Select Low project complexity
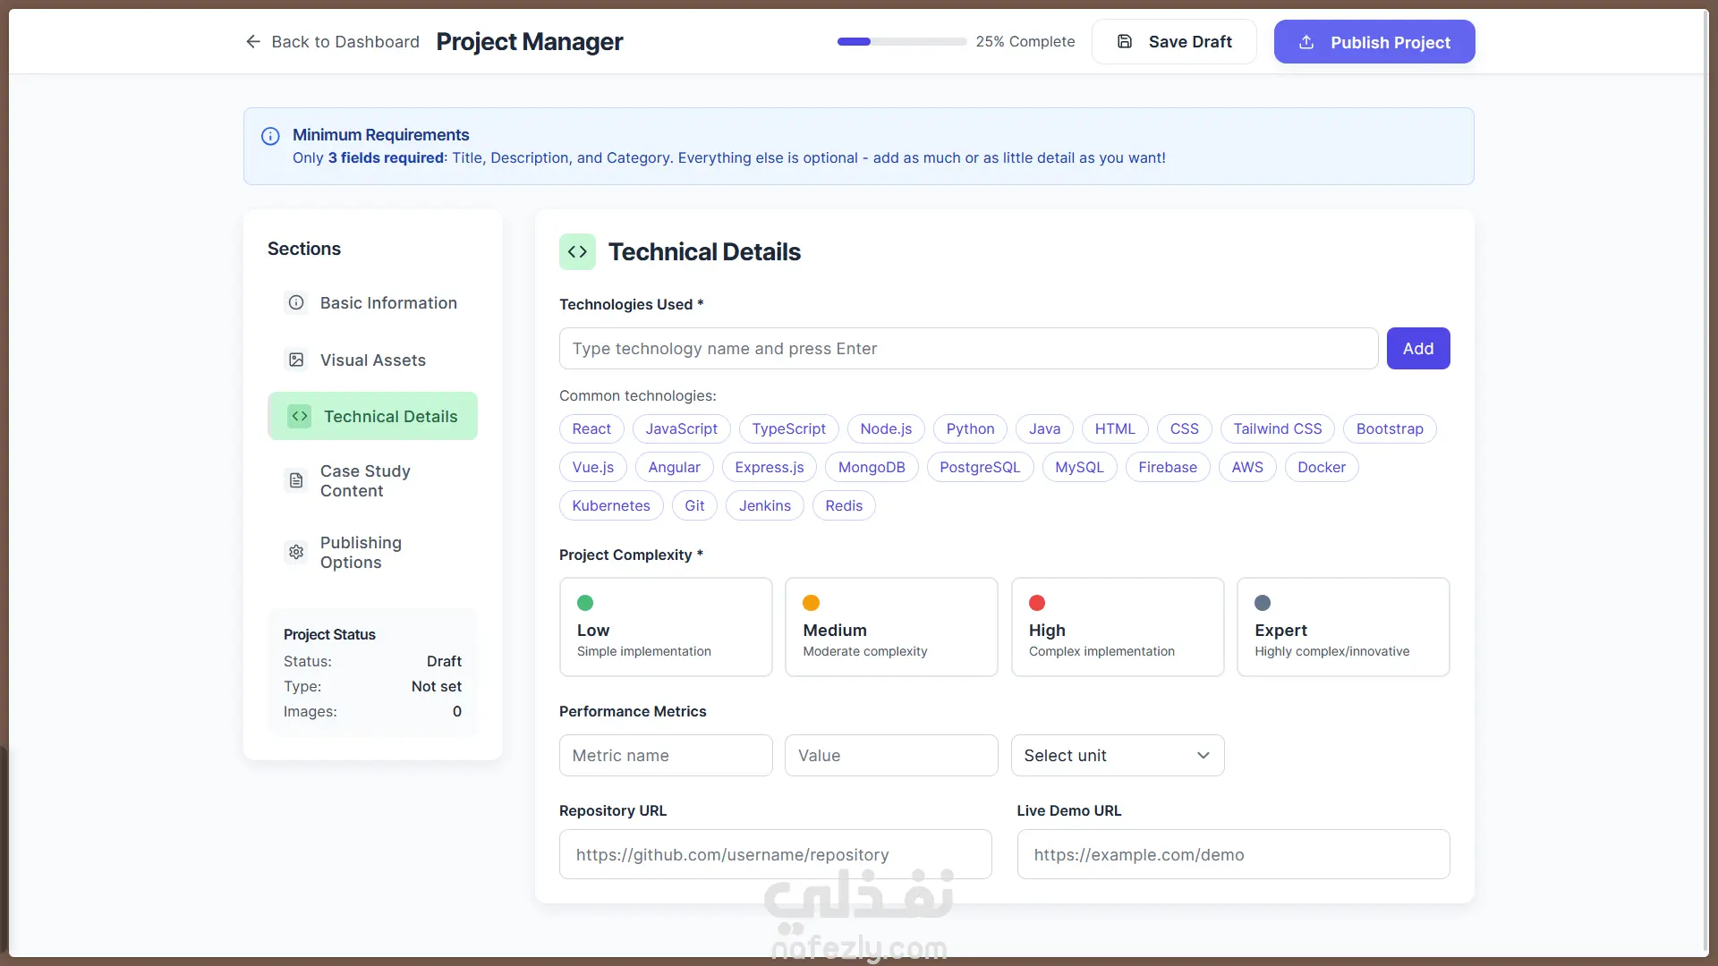 tap(666, 627)
